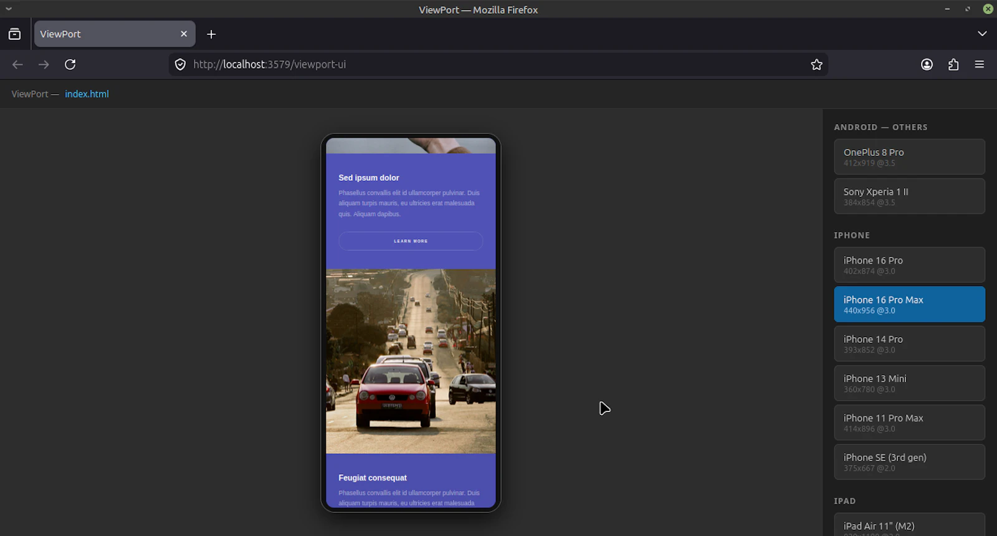Click the IPHONE section label
Screen dimensions: 997x536
pyautogui.click(x=852, y=236)
